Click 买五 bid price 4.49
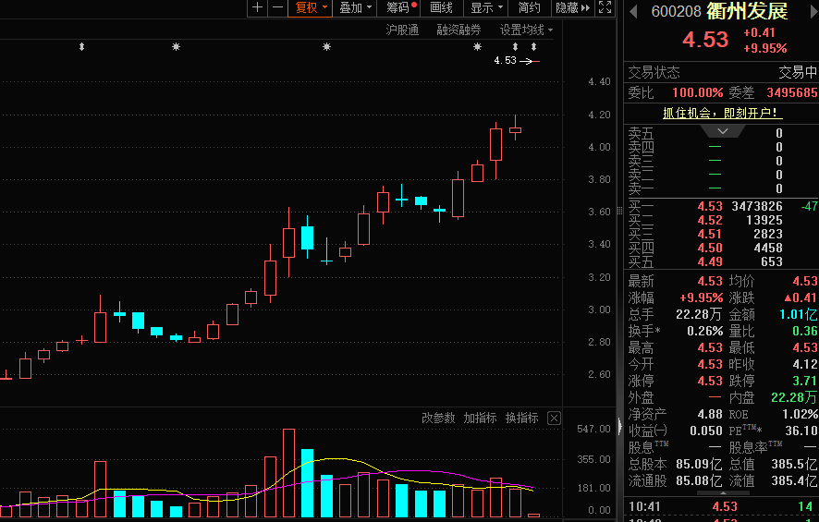 [x=710, y=261]
